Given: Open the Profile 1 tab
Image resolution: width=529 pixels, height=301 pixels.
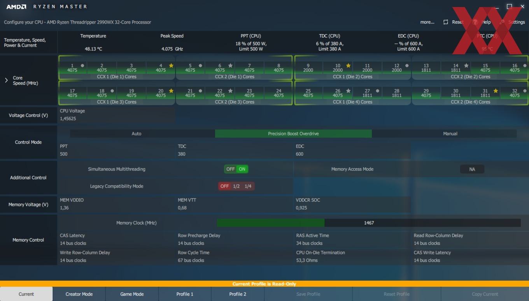Looking at the screenshot, I should (x=185, y=294).
